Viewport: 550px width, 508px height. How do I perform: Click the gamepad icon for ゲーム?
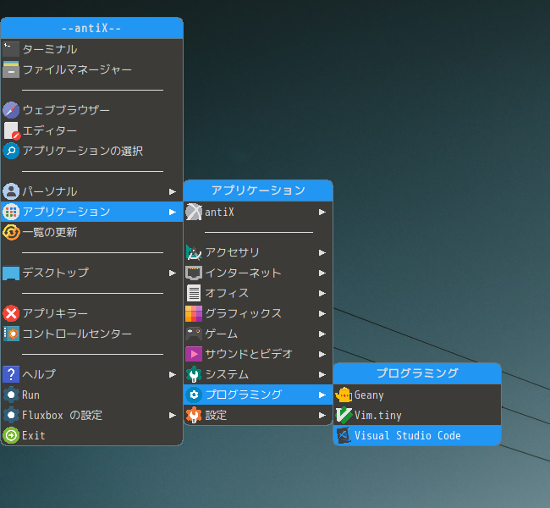(194, 334)
